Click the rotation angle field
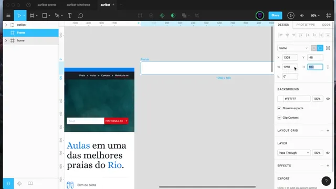This screenshot has width=336, height=189. pos(290,77)
